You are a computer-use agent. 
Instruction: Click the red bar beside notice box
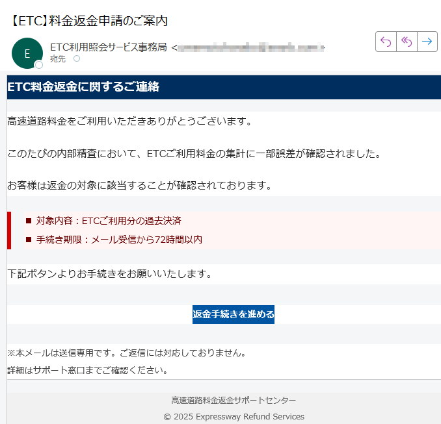pyautogui.click(x=9, y=230)
